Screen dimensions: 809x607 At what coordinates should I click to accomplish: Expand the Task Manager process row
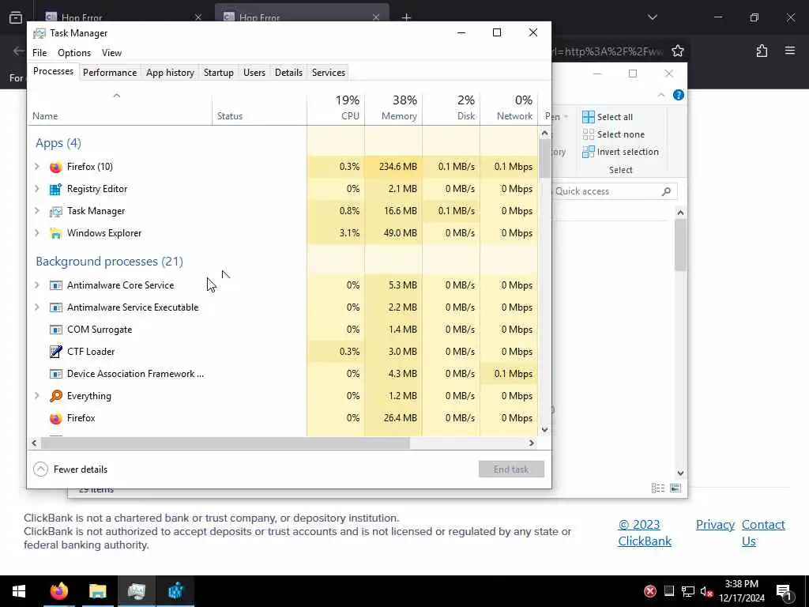pyautogui.click(x=37, y=210)
